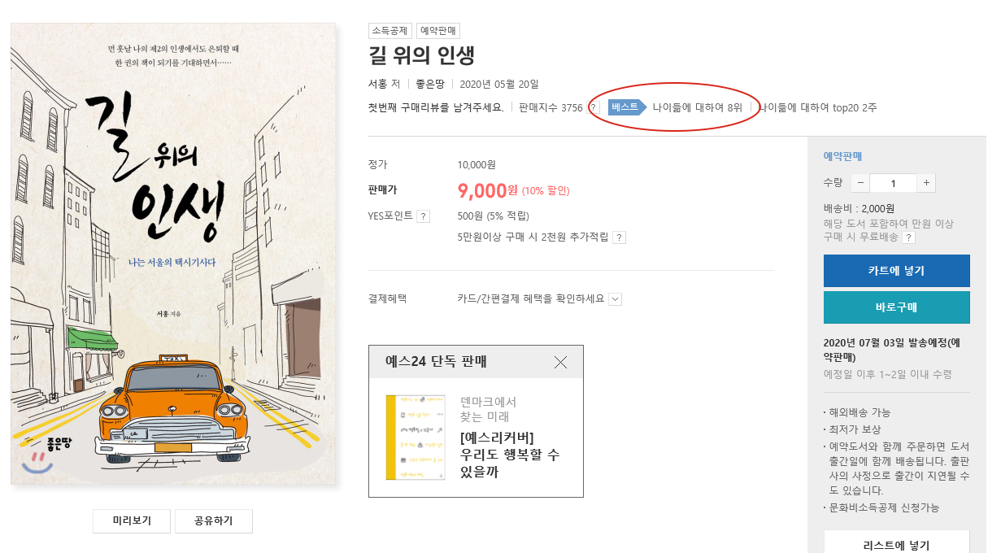
Task: Open the 무료배송 question mark tooltip
Action: pyautogui.click(x=908, y=237)
